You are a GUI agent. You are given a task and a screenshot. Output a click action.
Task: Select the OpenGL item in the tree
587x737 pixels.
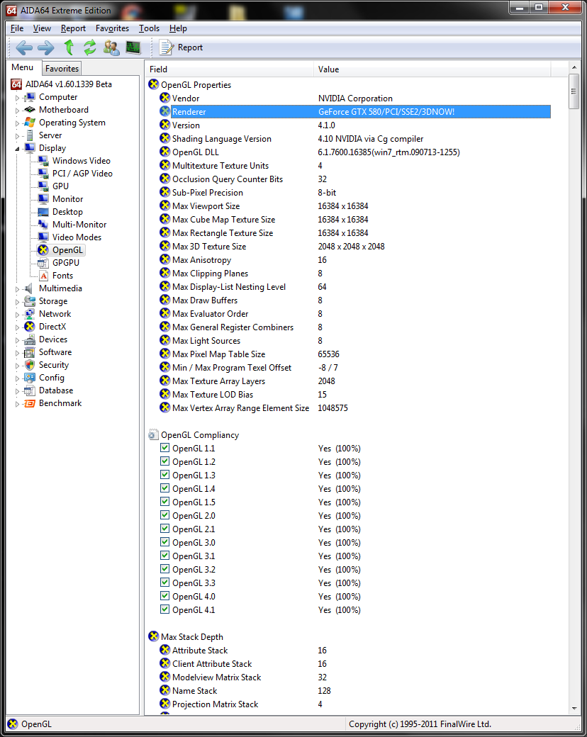(67, 250)
